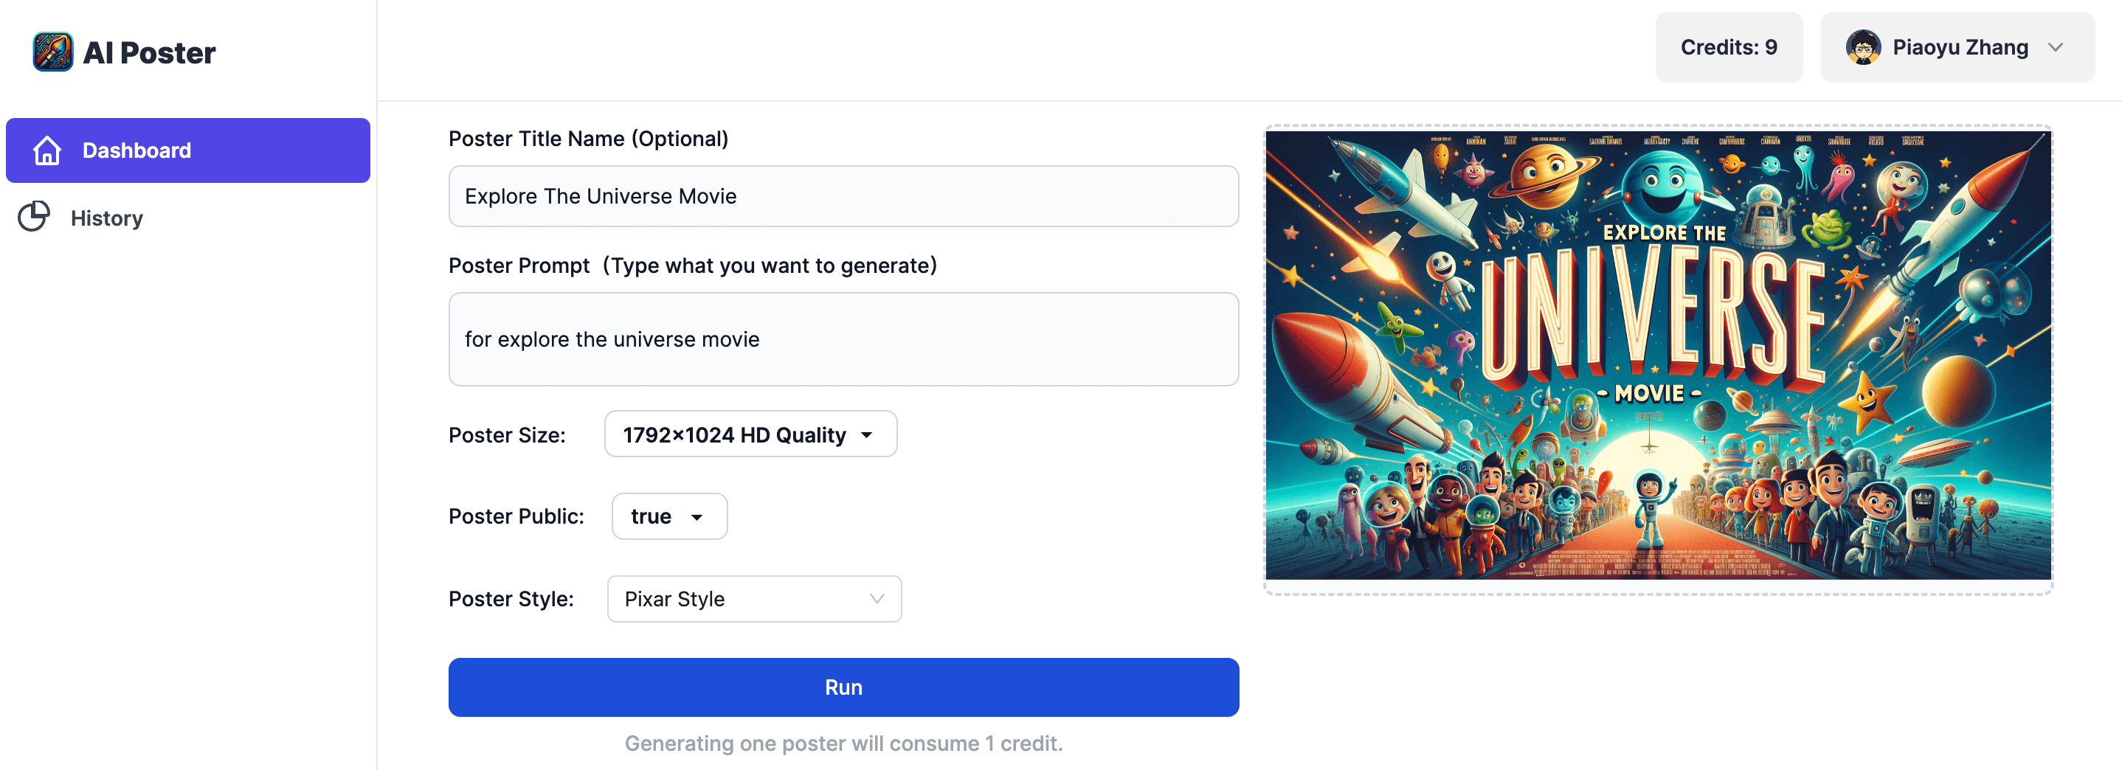Open the Poster Public dropdown
This screenshot has width=2122, height=770.
(669, 516)
